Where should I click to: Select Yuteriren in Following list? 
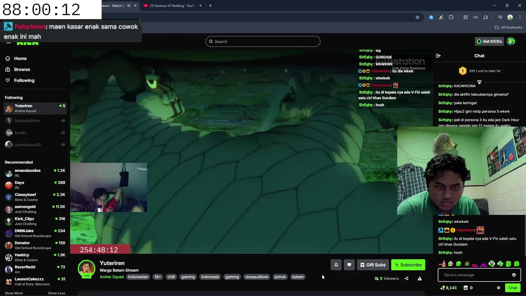[35, 108]
